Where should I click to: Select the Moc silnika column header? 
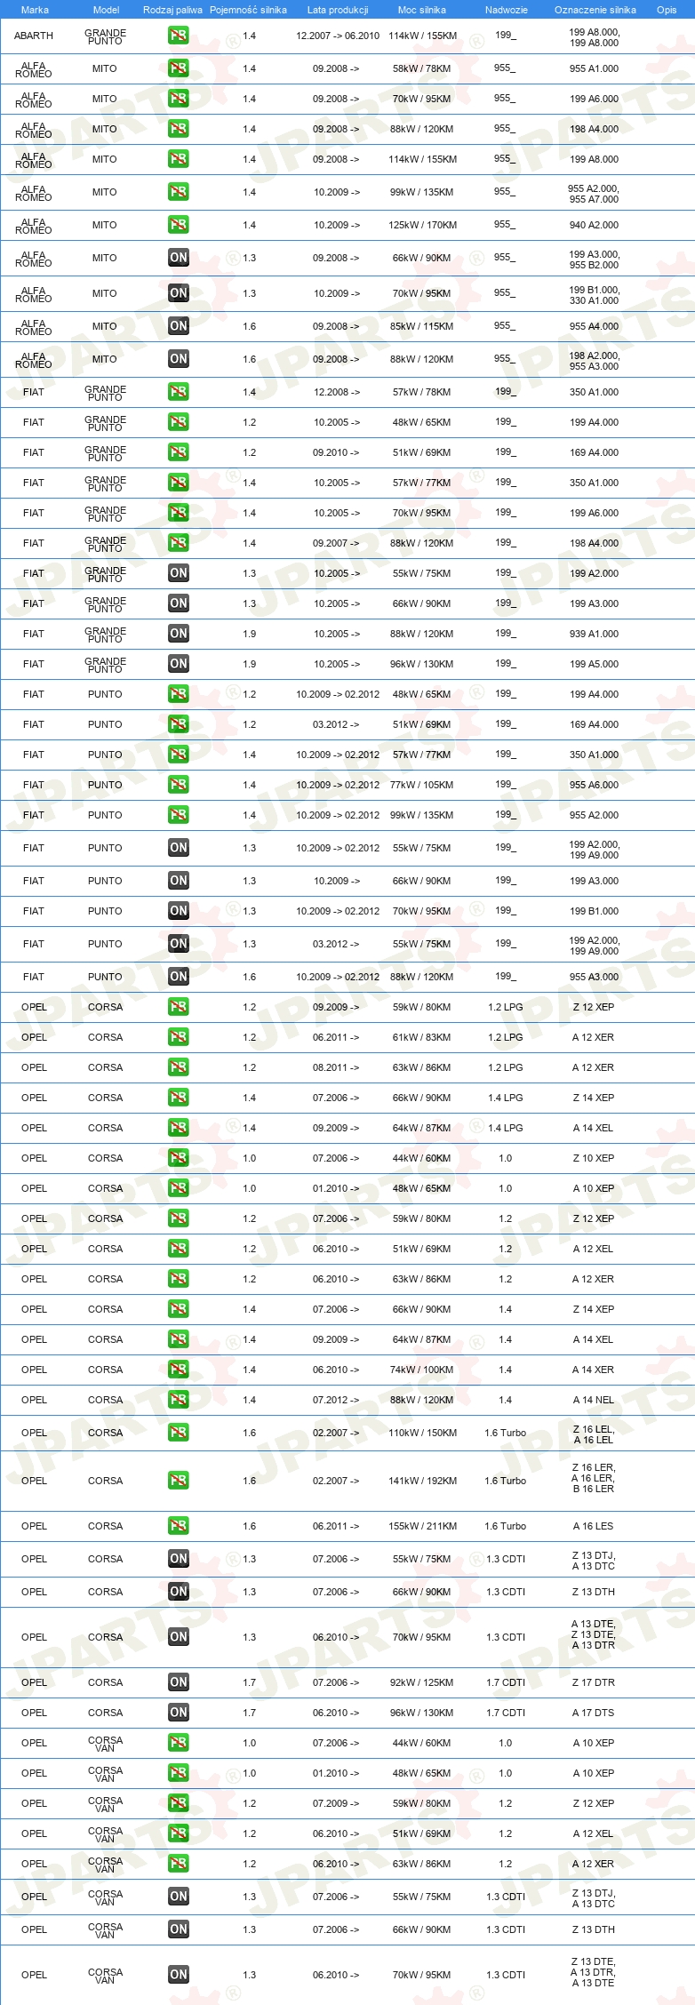pyautogui.click(x=422, y=10)
